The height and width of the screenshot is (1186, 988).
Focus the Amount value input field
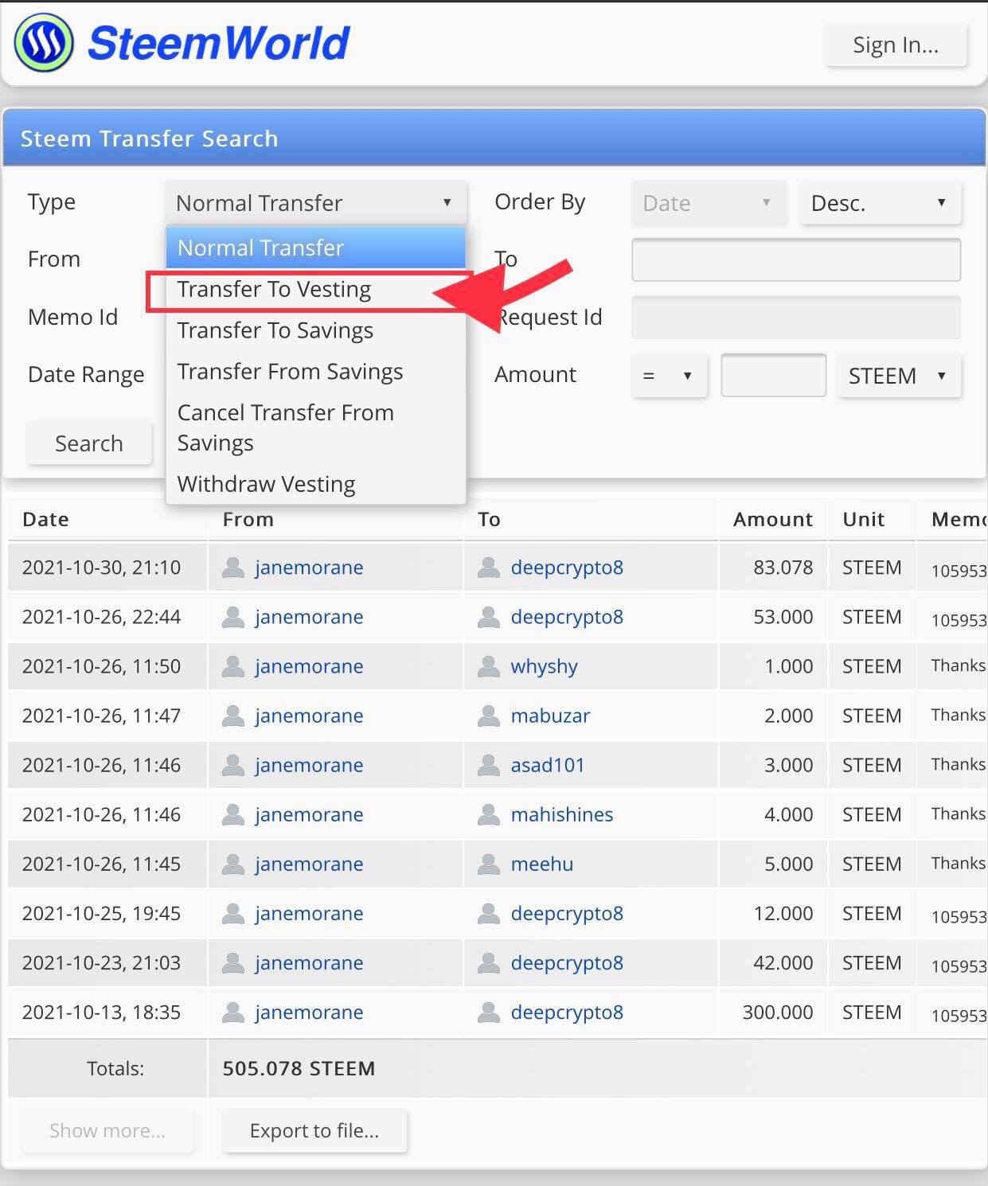tap(773, 376)
